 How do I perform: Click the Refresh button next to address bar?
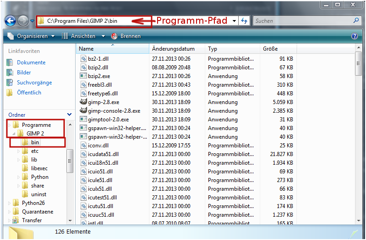point(244,21)
